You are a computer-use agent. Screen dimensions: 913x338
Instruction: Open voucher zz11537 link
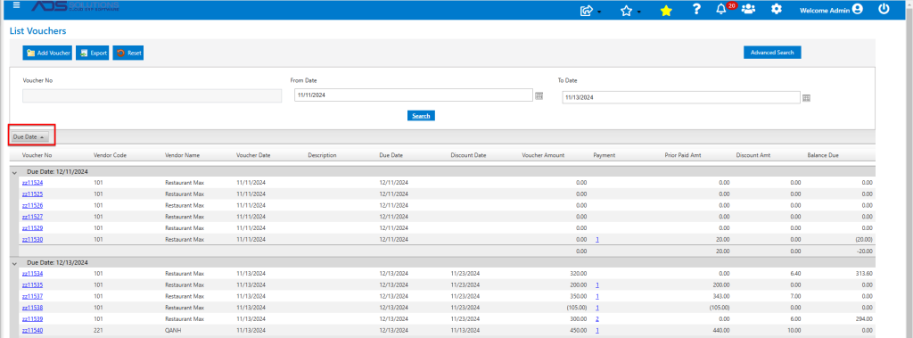pos(33,296)
